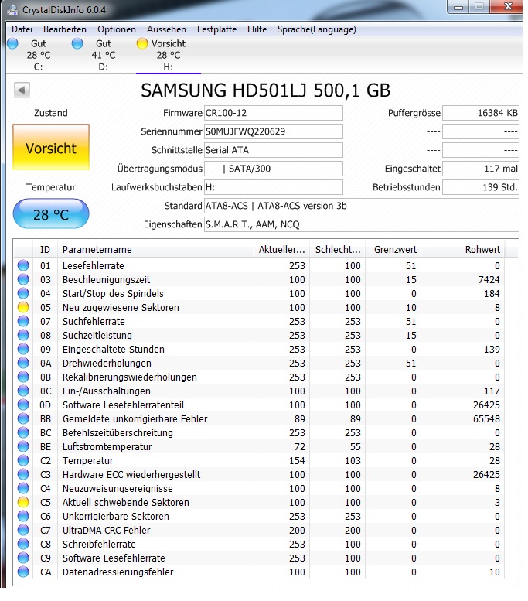
Task: Click status icon for C9 Software Lesefehlerrate
Action: click(x=23, y=558)
